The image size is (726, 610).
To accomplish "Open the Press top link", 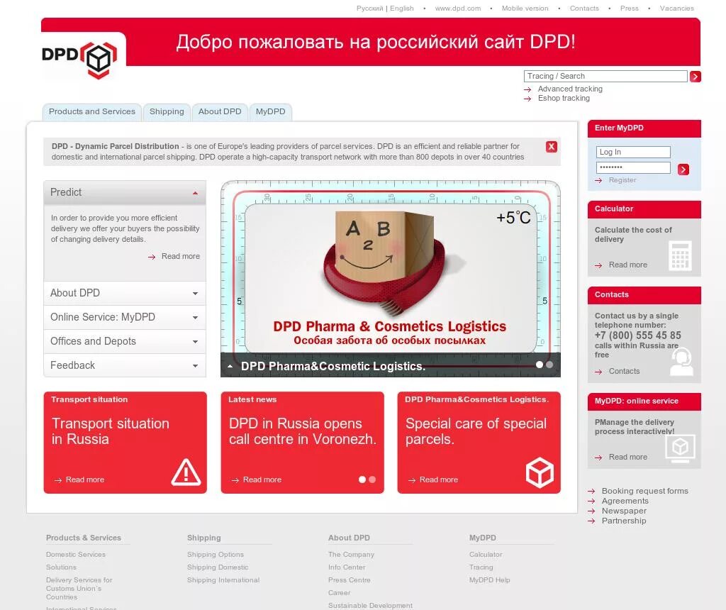I will click(630, 9).
